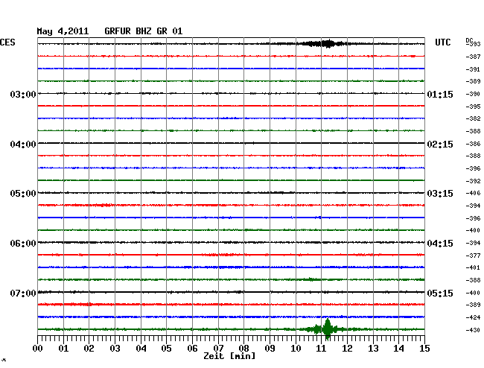Screen dimensions: 484x368
Task: Click the DC offset value -377
Action: [473, 256]
